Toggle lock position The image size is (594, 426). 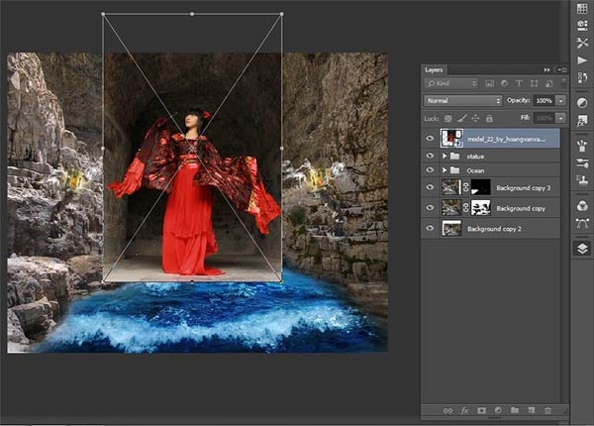tap(475, 118)
